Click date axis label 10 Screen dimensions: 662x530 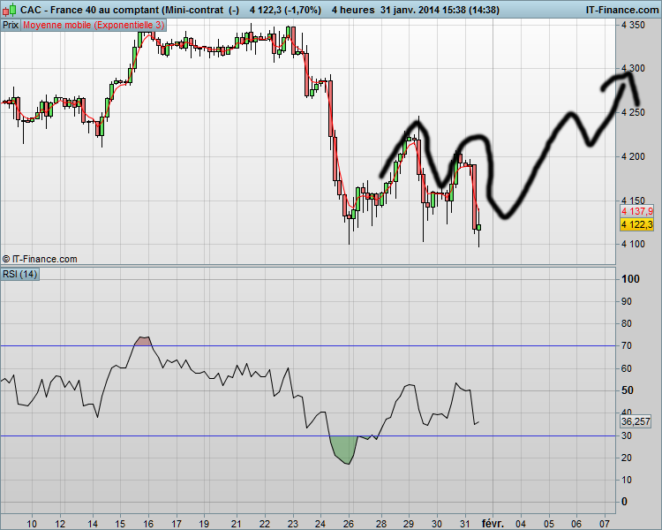(x=32, y=524)
